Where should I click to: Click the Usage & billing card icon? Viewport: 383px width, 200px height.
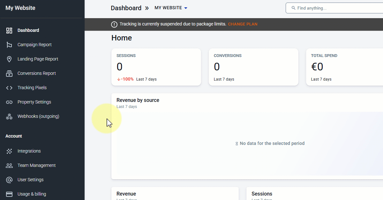tap(9, 194)
